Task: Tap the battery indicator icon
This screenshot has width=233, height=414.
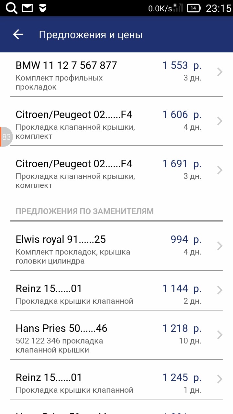Action: pyautogui.click(x=194, y=8)
